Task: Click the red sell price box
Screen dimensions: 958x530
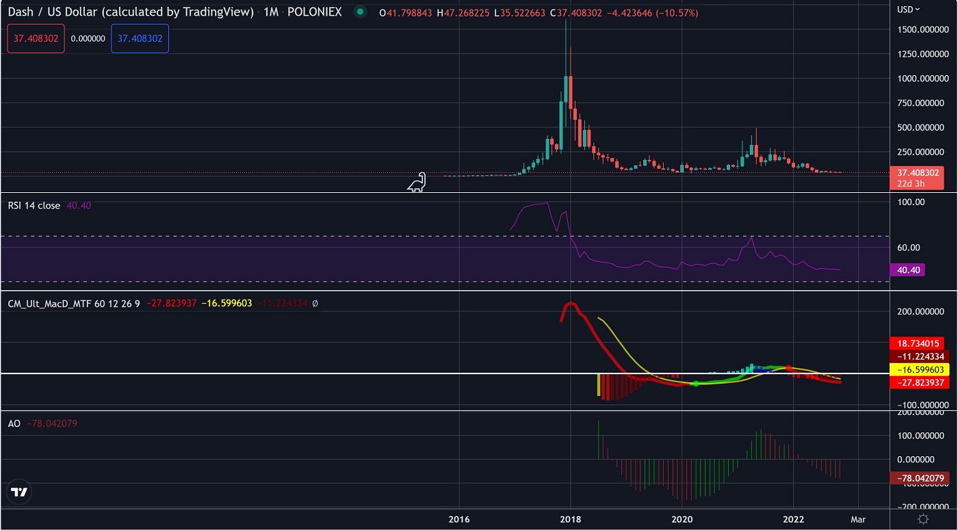Action: coord(36,38)
